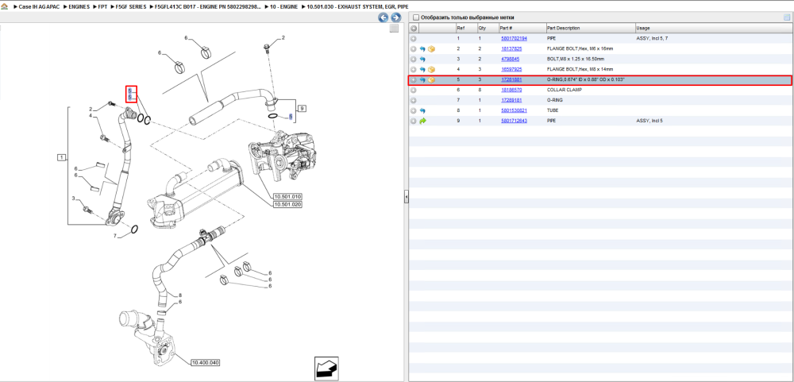The width and height of the screenshot is (794, 382).
Task: Select boxed callout 1 in diagram
Action: [x=61, y=158]
